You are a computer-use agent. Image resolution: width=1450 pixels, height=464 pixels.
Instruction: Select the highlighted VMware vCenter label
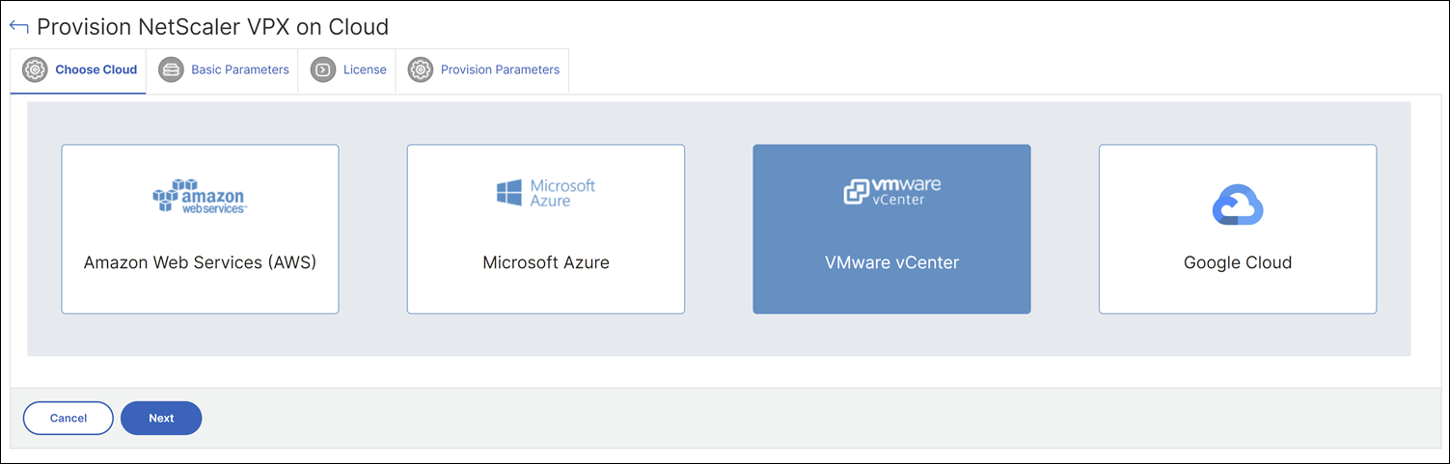pos(891,262)
